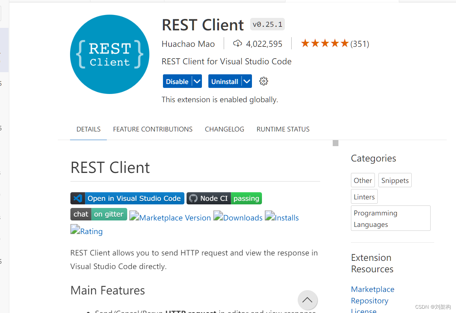Open the Marketplace resource link

pos(372,289)
